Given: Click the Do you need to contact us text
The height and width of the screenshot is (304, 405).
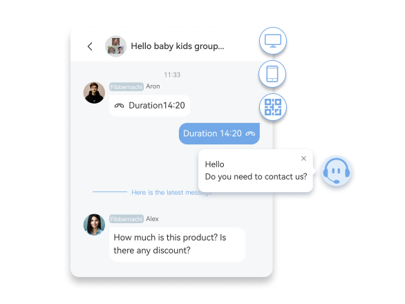Looking at the screenshot, I should (x=256, y=177).
